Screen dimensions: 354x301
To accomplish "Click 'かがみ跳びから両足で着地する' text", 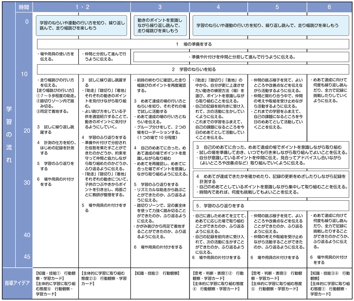I will [x=160, y=232].
